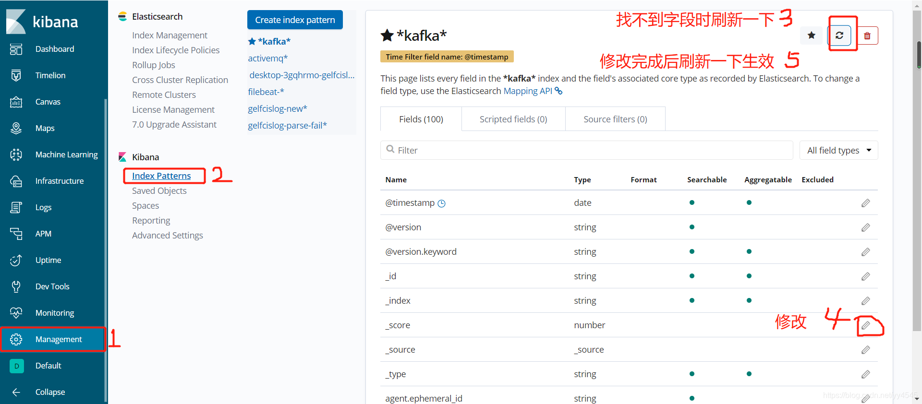Viewport: 922px width, 404px height.
Task: Open the All field types dropdown
Action: pyautogui.click(x=839, y=150)
